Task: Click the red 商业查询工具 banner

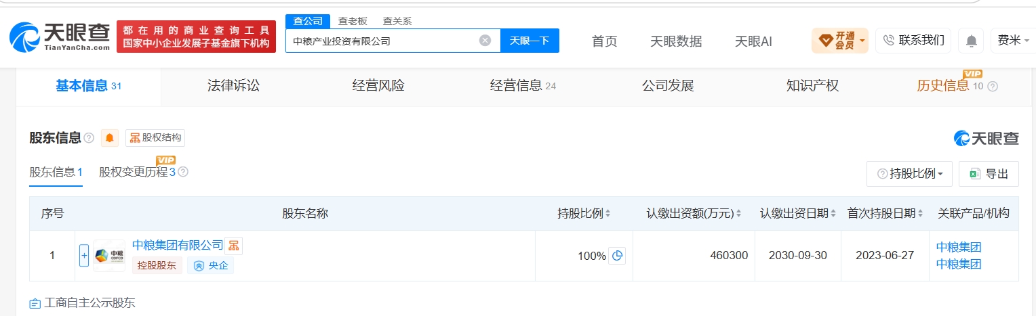Action: click(197, 37)
